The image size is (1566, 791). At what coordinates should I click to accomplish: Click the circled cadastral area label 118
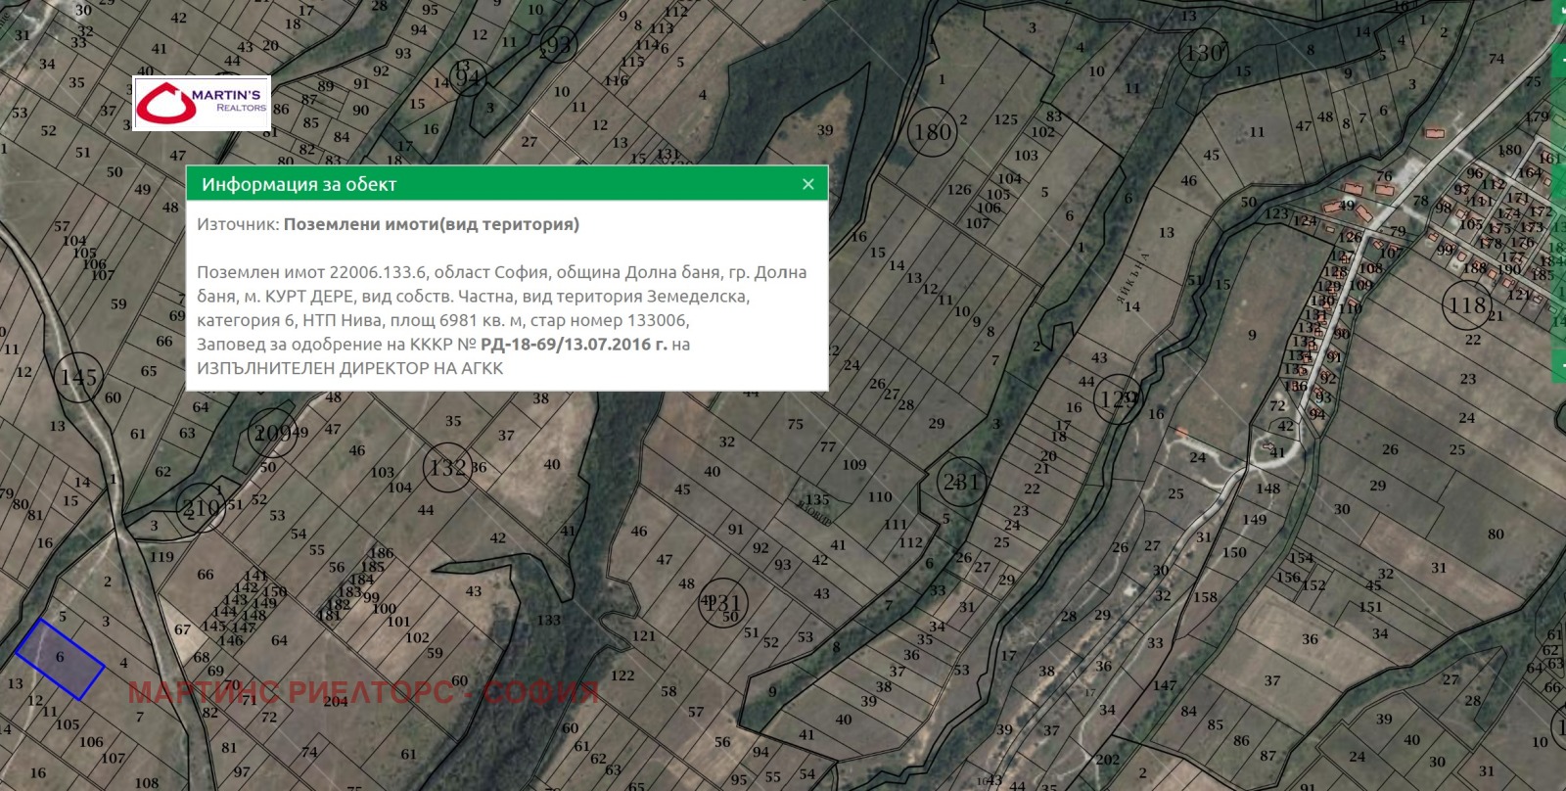pyautogui.click(x=1466, y=305)
